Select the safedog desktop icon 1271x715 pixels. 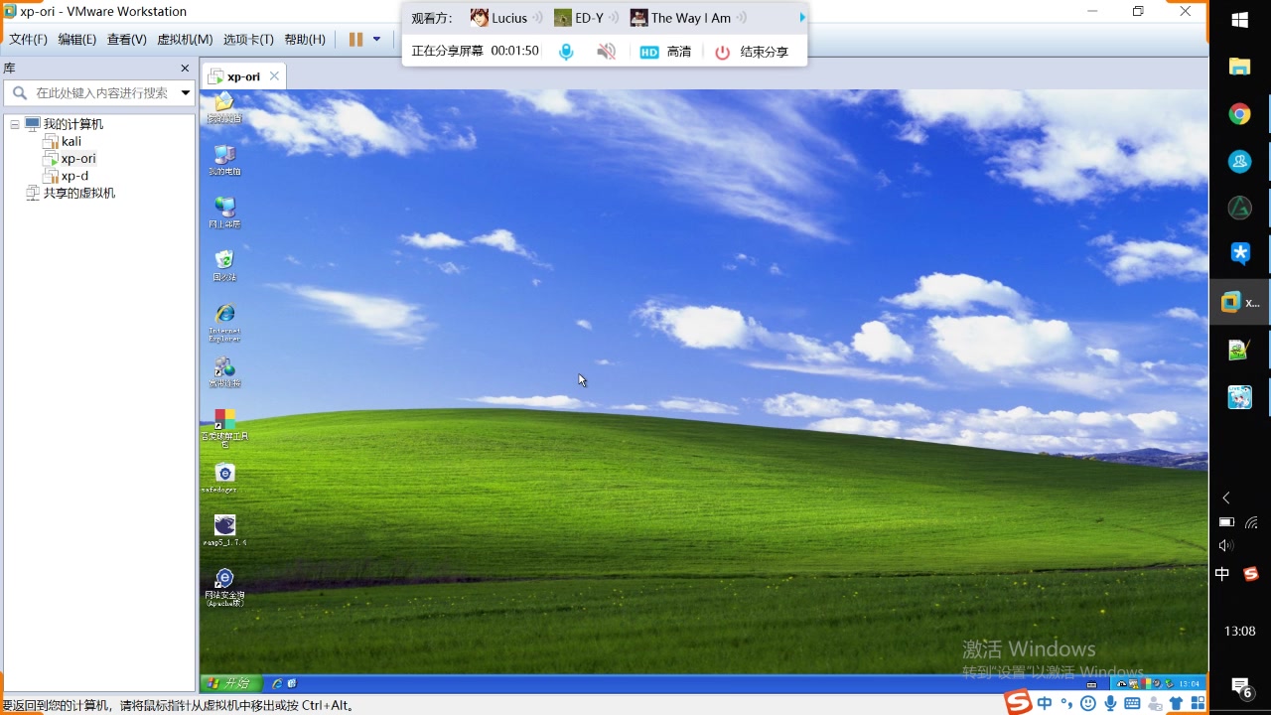[224, 479]
